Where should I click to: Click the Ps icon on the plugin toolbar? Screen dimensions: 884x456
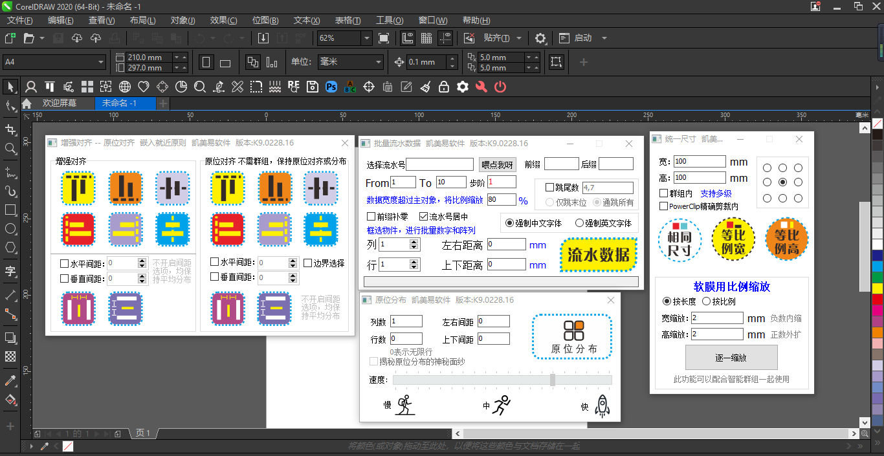tap(331, 87)
